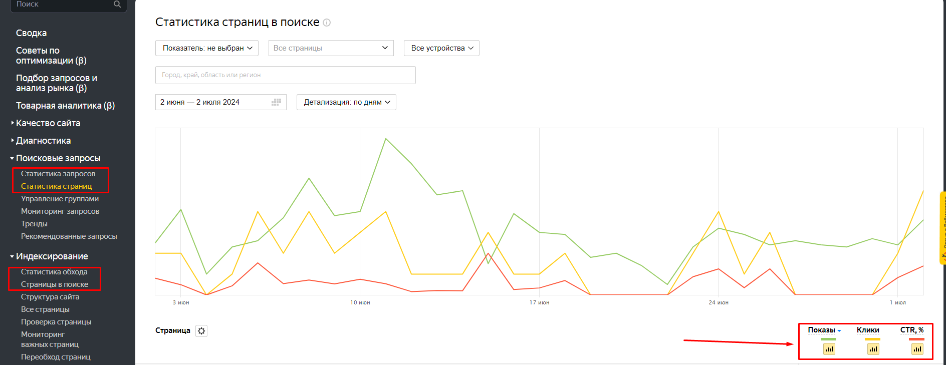Open Управление группами page
The height and width of the screenshot is (365, 946).
click(x=60, y=199)
